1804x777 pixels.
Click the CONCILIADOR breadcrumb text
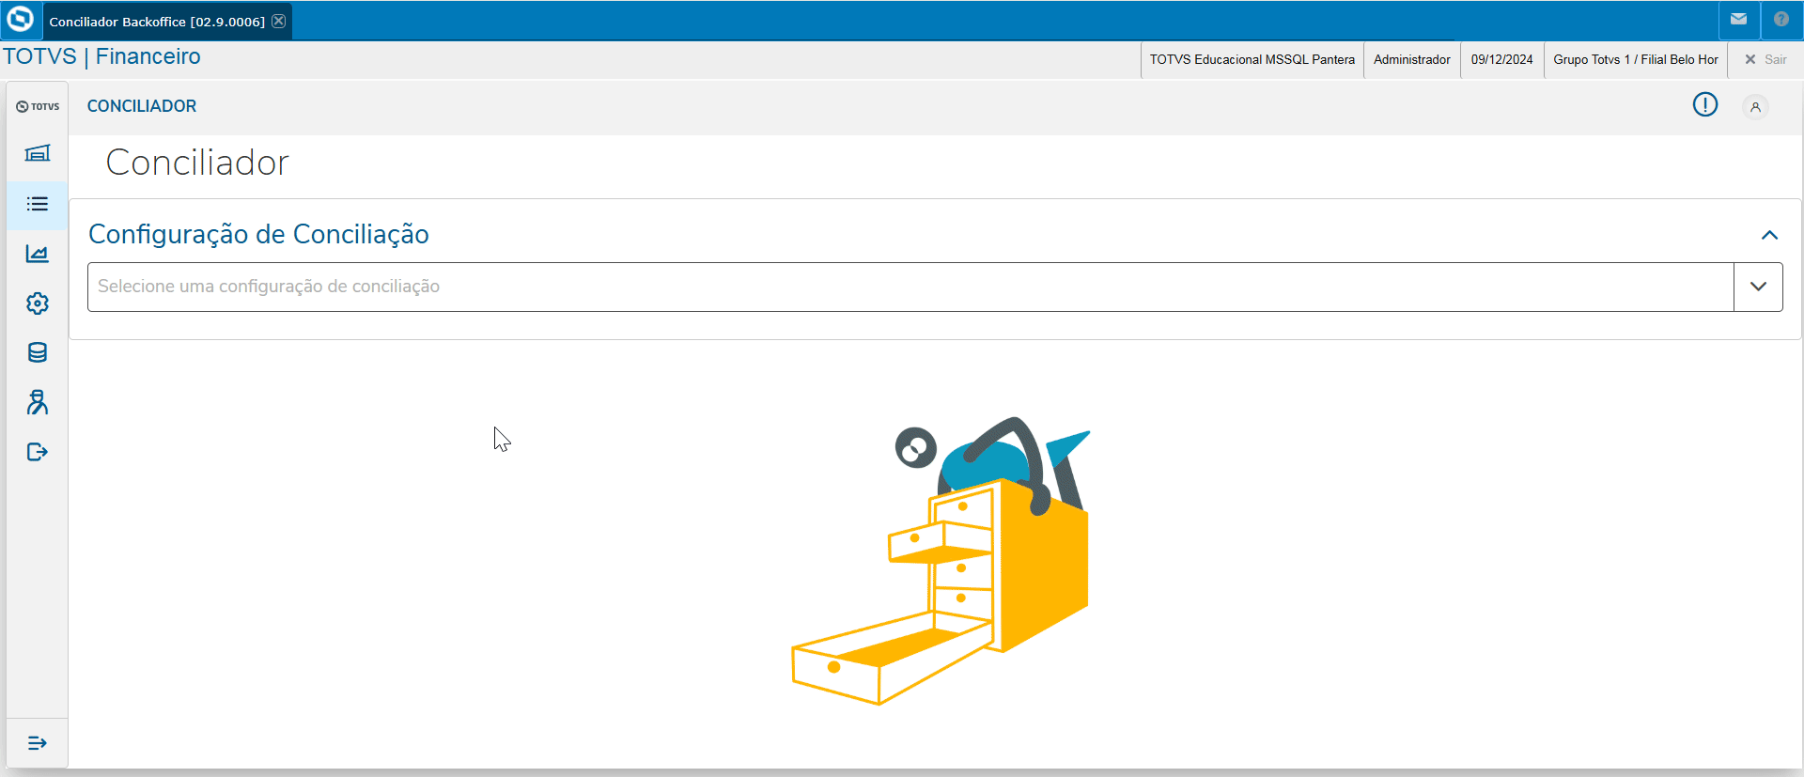pos(142,106)
